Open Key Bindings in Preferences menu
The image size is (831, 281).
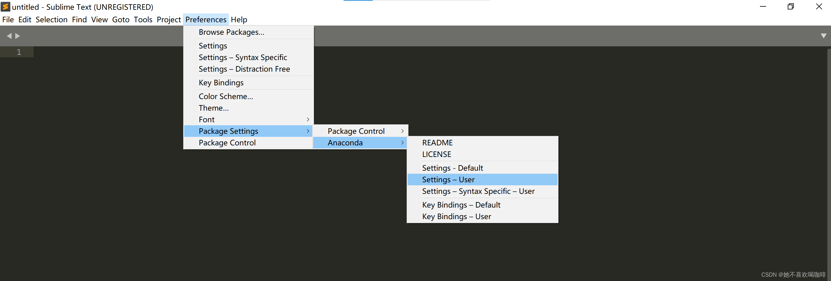(x=249, y=83)
